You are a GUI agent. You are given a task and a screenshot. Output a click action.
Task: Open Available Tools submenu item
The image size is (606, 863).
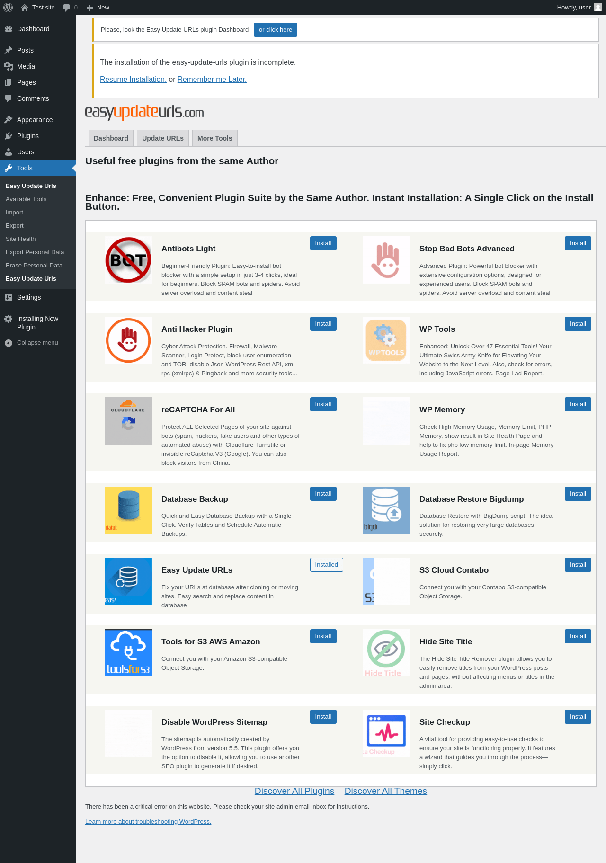[26, 199]
